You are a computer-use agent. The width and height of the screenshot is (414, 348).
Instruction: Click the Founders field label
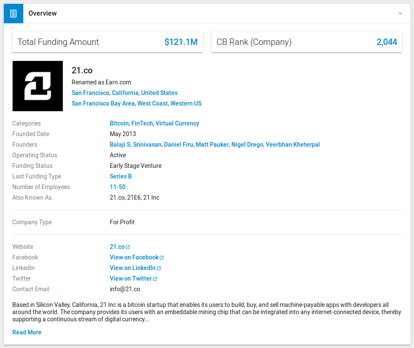coord(25,145)
